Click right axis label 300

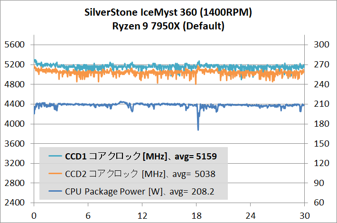(x=321, y=45)
